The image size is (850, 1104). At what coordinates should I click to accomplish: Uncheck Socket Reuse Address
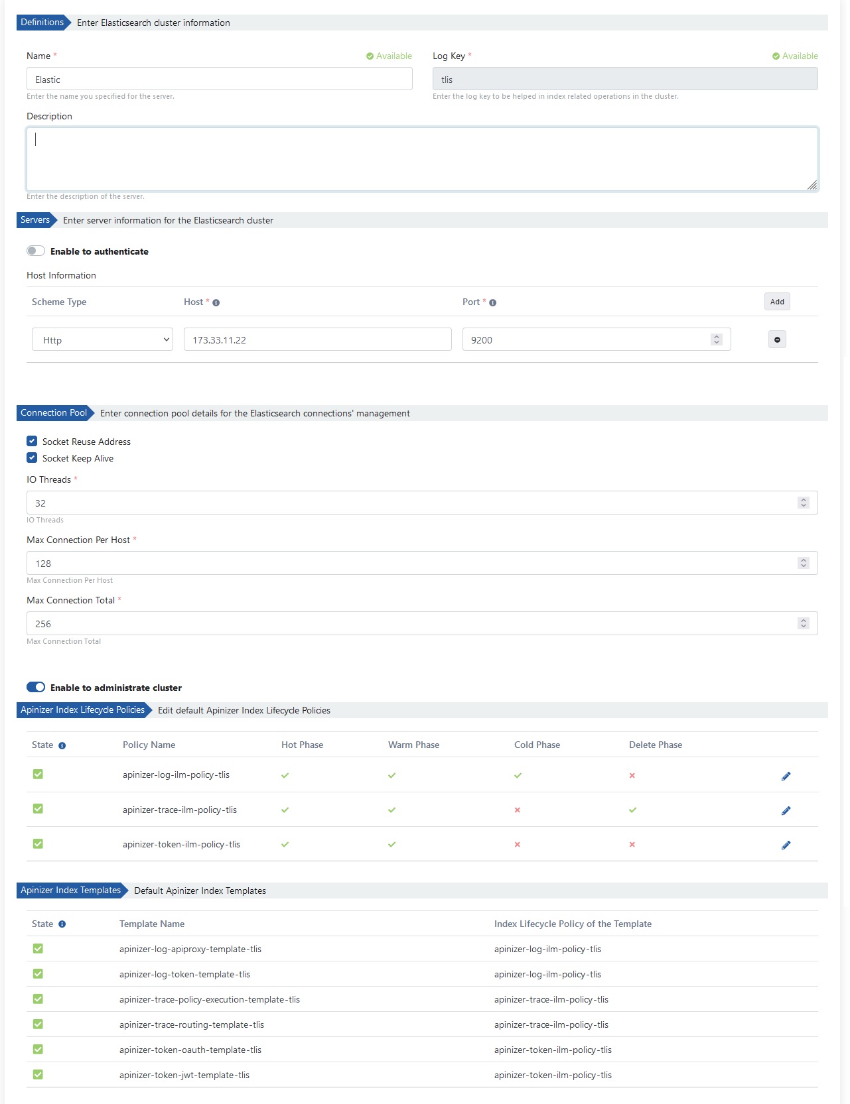(32, 441)
